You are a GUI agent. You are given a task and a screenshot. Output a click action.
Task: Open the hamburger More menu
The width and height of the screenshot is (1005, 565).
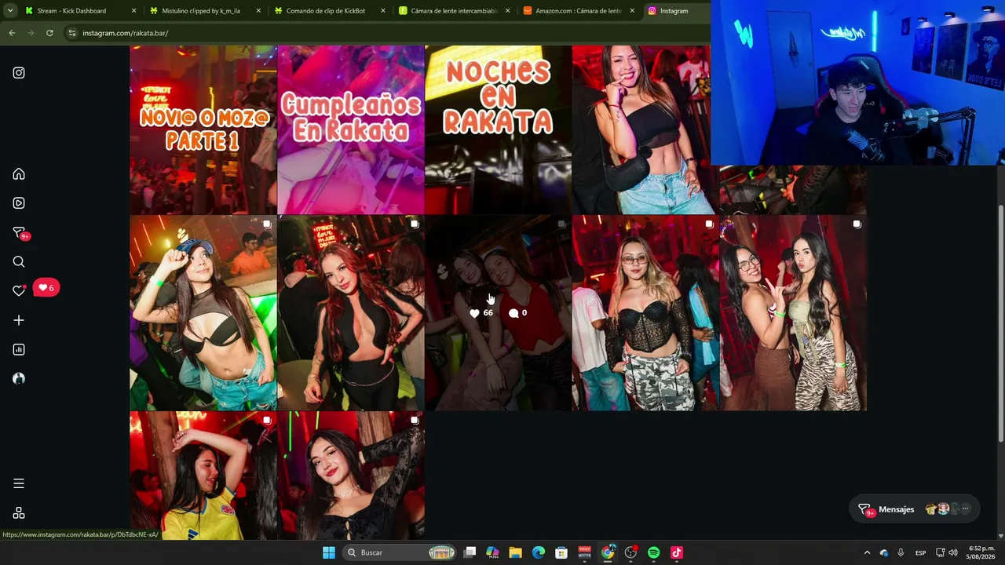click(19, 483)
